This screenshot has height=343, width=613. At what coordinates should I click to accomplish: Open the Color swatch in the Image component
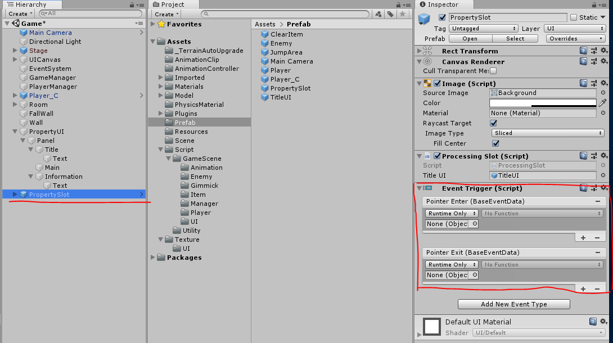click(542, 103)
